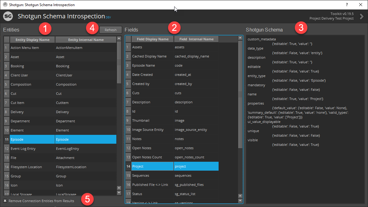The image size is (368, 207).
Task: Click the sg_status_list internal name cell
Action: point(196,194)
